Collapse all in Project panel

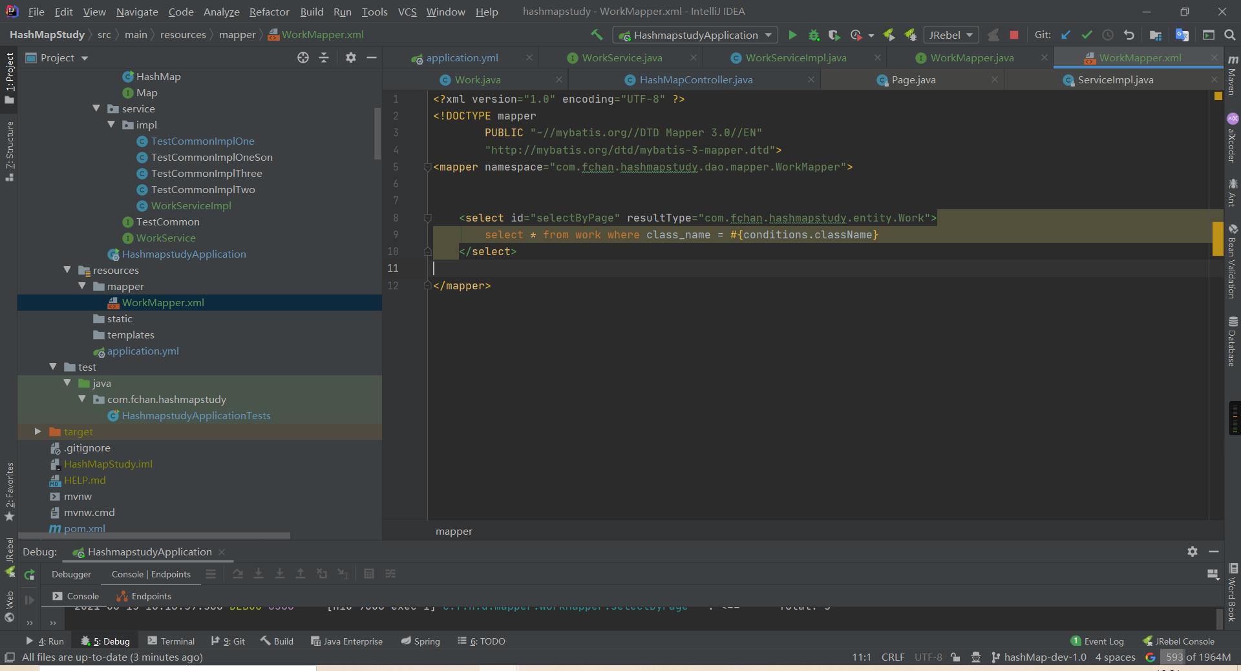324,57
